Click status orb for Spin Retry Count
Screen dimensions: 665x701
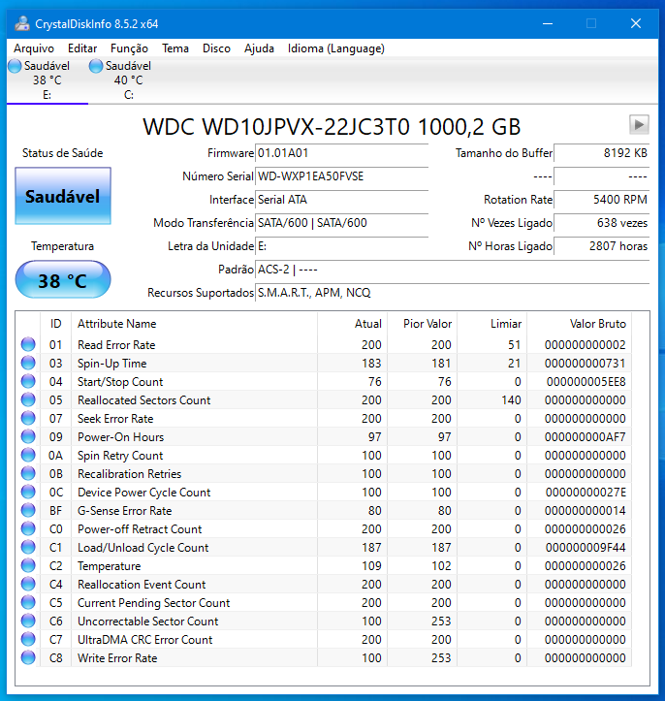(28, 455)
